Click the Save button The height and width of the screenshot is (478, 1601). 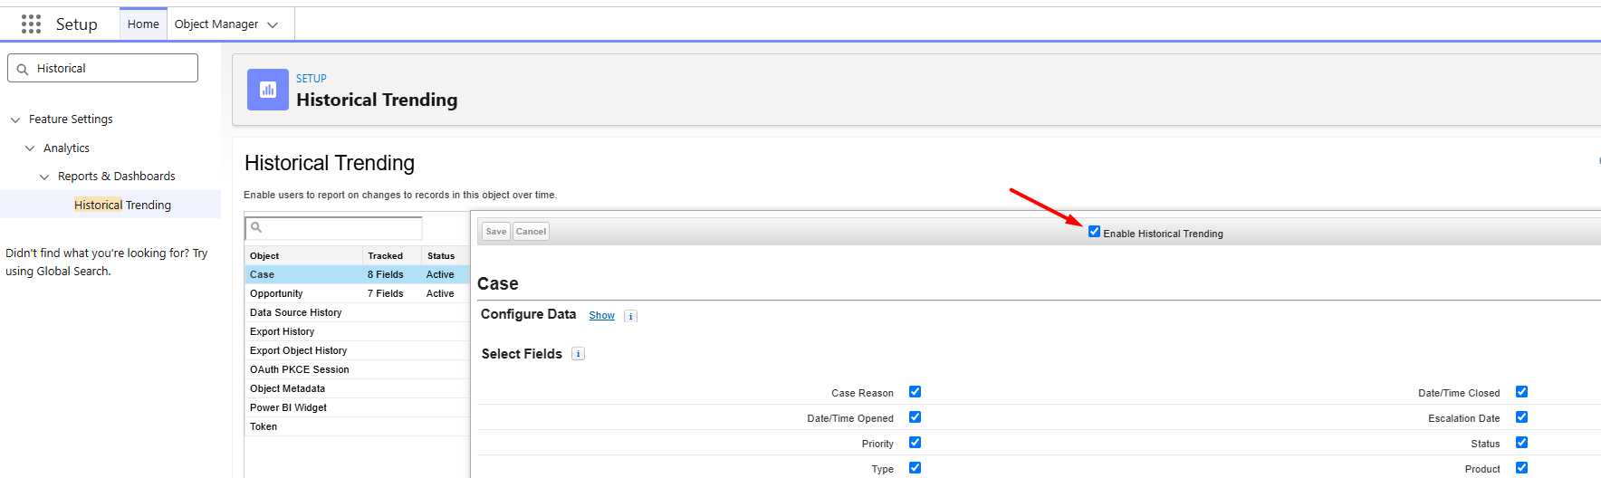(x=496, y=232)
